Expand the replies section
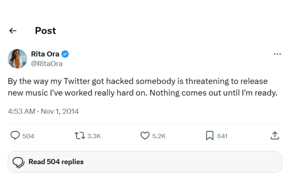The image size is (290, 193). 56,162
